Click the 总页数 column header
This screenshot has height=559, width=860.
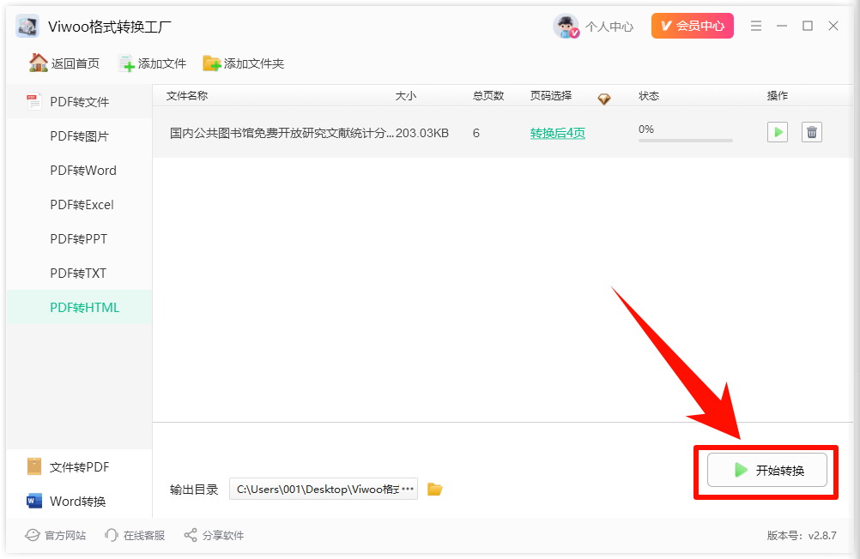488,96
